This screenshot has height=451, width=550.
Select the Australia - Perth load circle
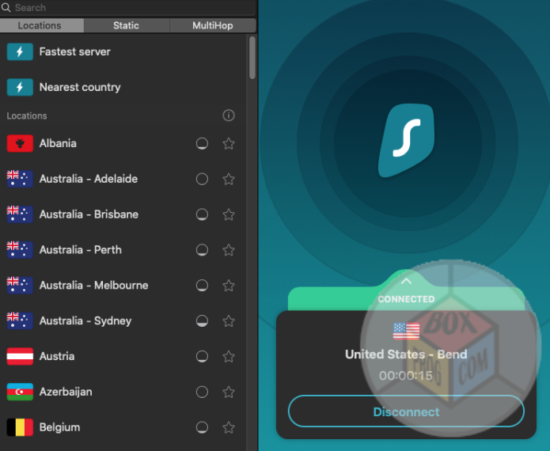click(x=202, y=250)
